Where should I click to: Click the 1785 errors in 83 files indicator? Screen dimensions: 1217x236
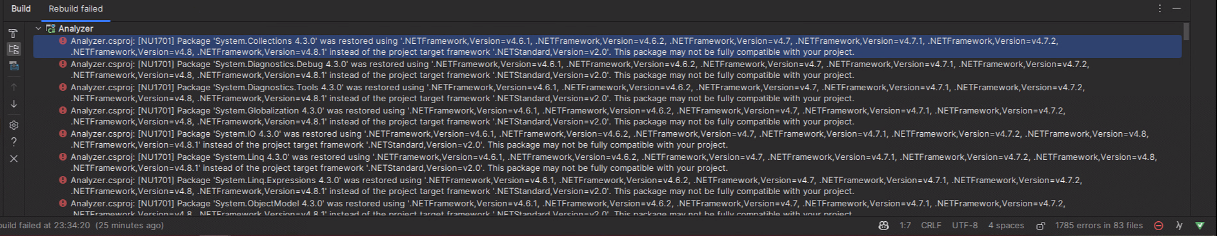click(1099, 226)
